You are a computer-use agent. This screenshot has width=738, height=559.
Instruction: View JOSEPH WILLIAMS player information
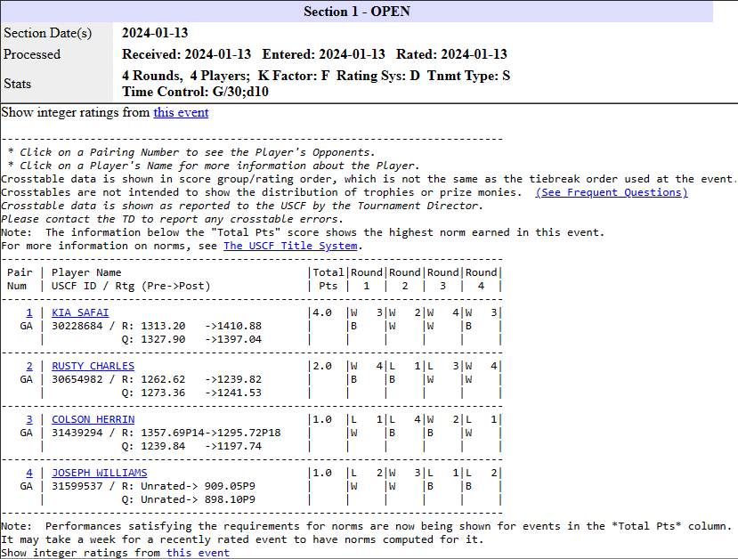[99, 473]
